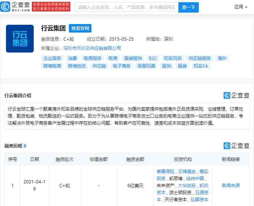Viewport: 254px width, 206px height.
Task: Open 深圳市天行云供应链有限公司 company link
Action: click(92, 48)
